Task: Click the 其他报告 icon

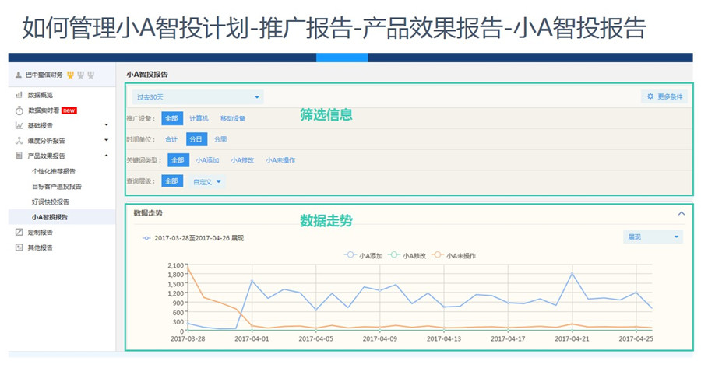Action: click(x=19, y=247)
